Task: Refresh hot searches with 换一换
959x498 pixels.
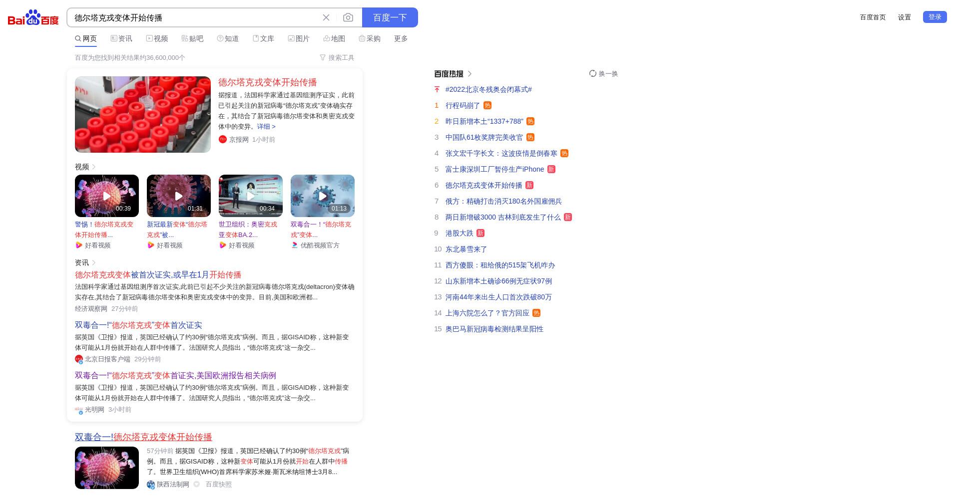Action: click(x=603, y=74)
